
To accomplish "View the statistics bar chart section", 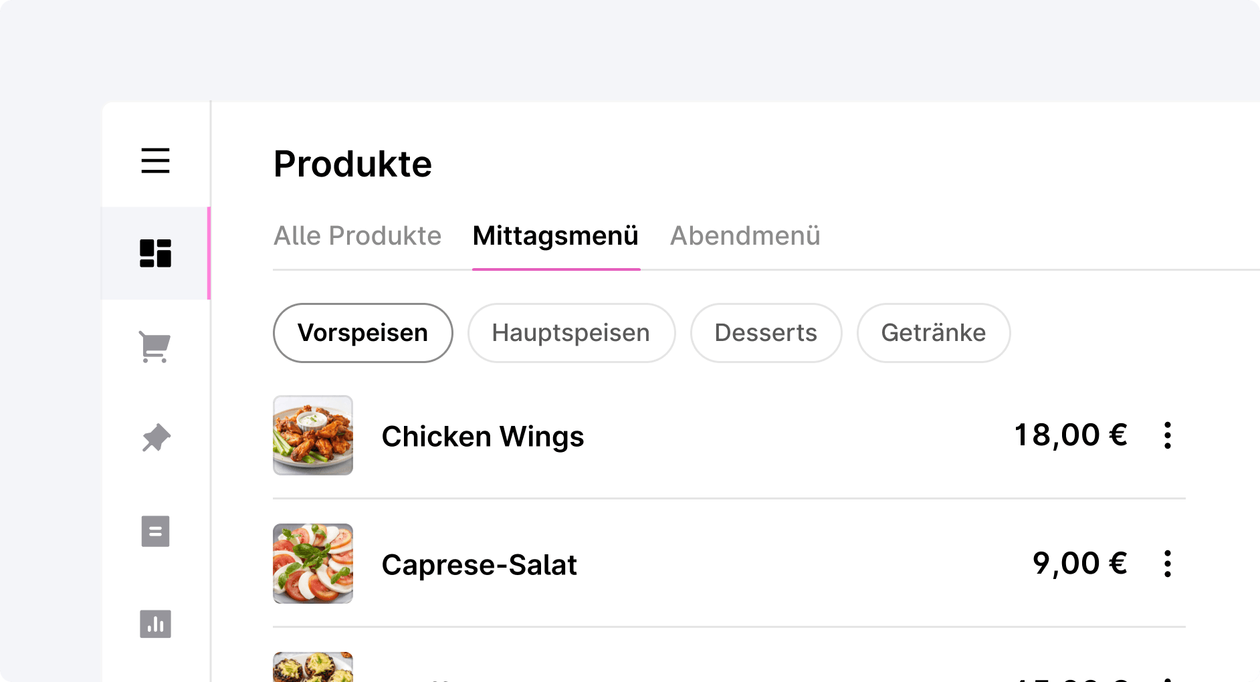I will (155, 623).
